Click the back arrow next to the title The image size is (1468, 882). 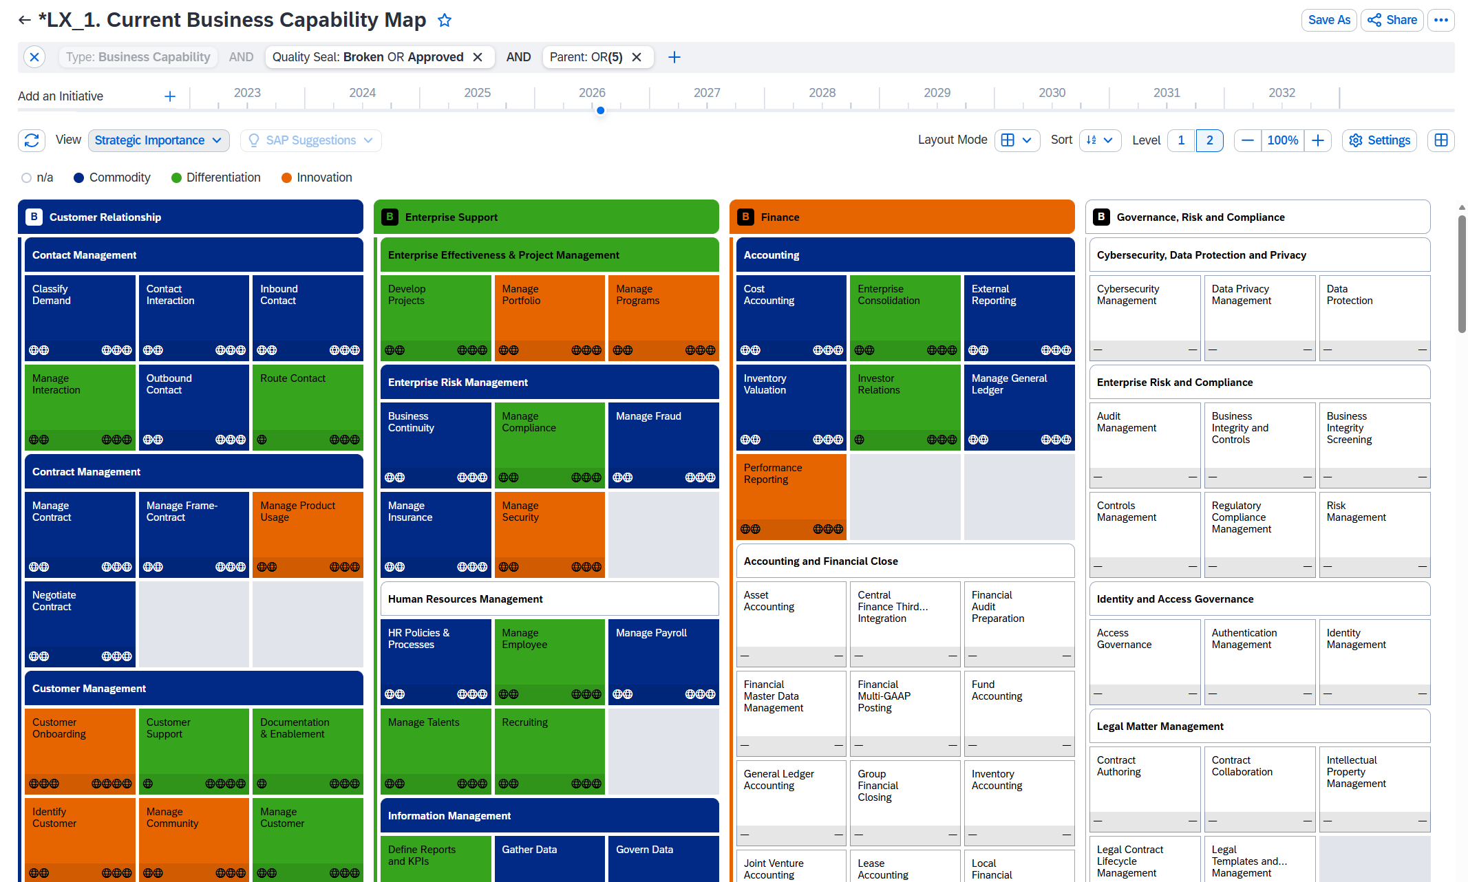[x=25, y=20]
